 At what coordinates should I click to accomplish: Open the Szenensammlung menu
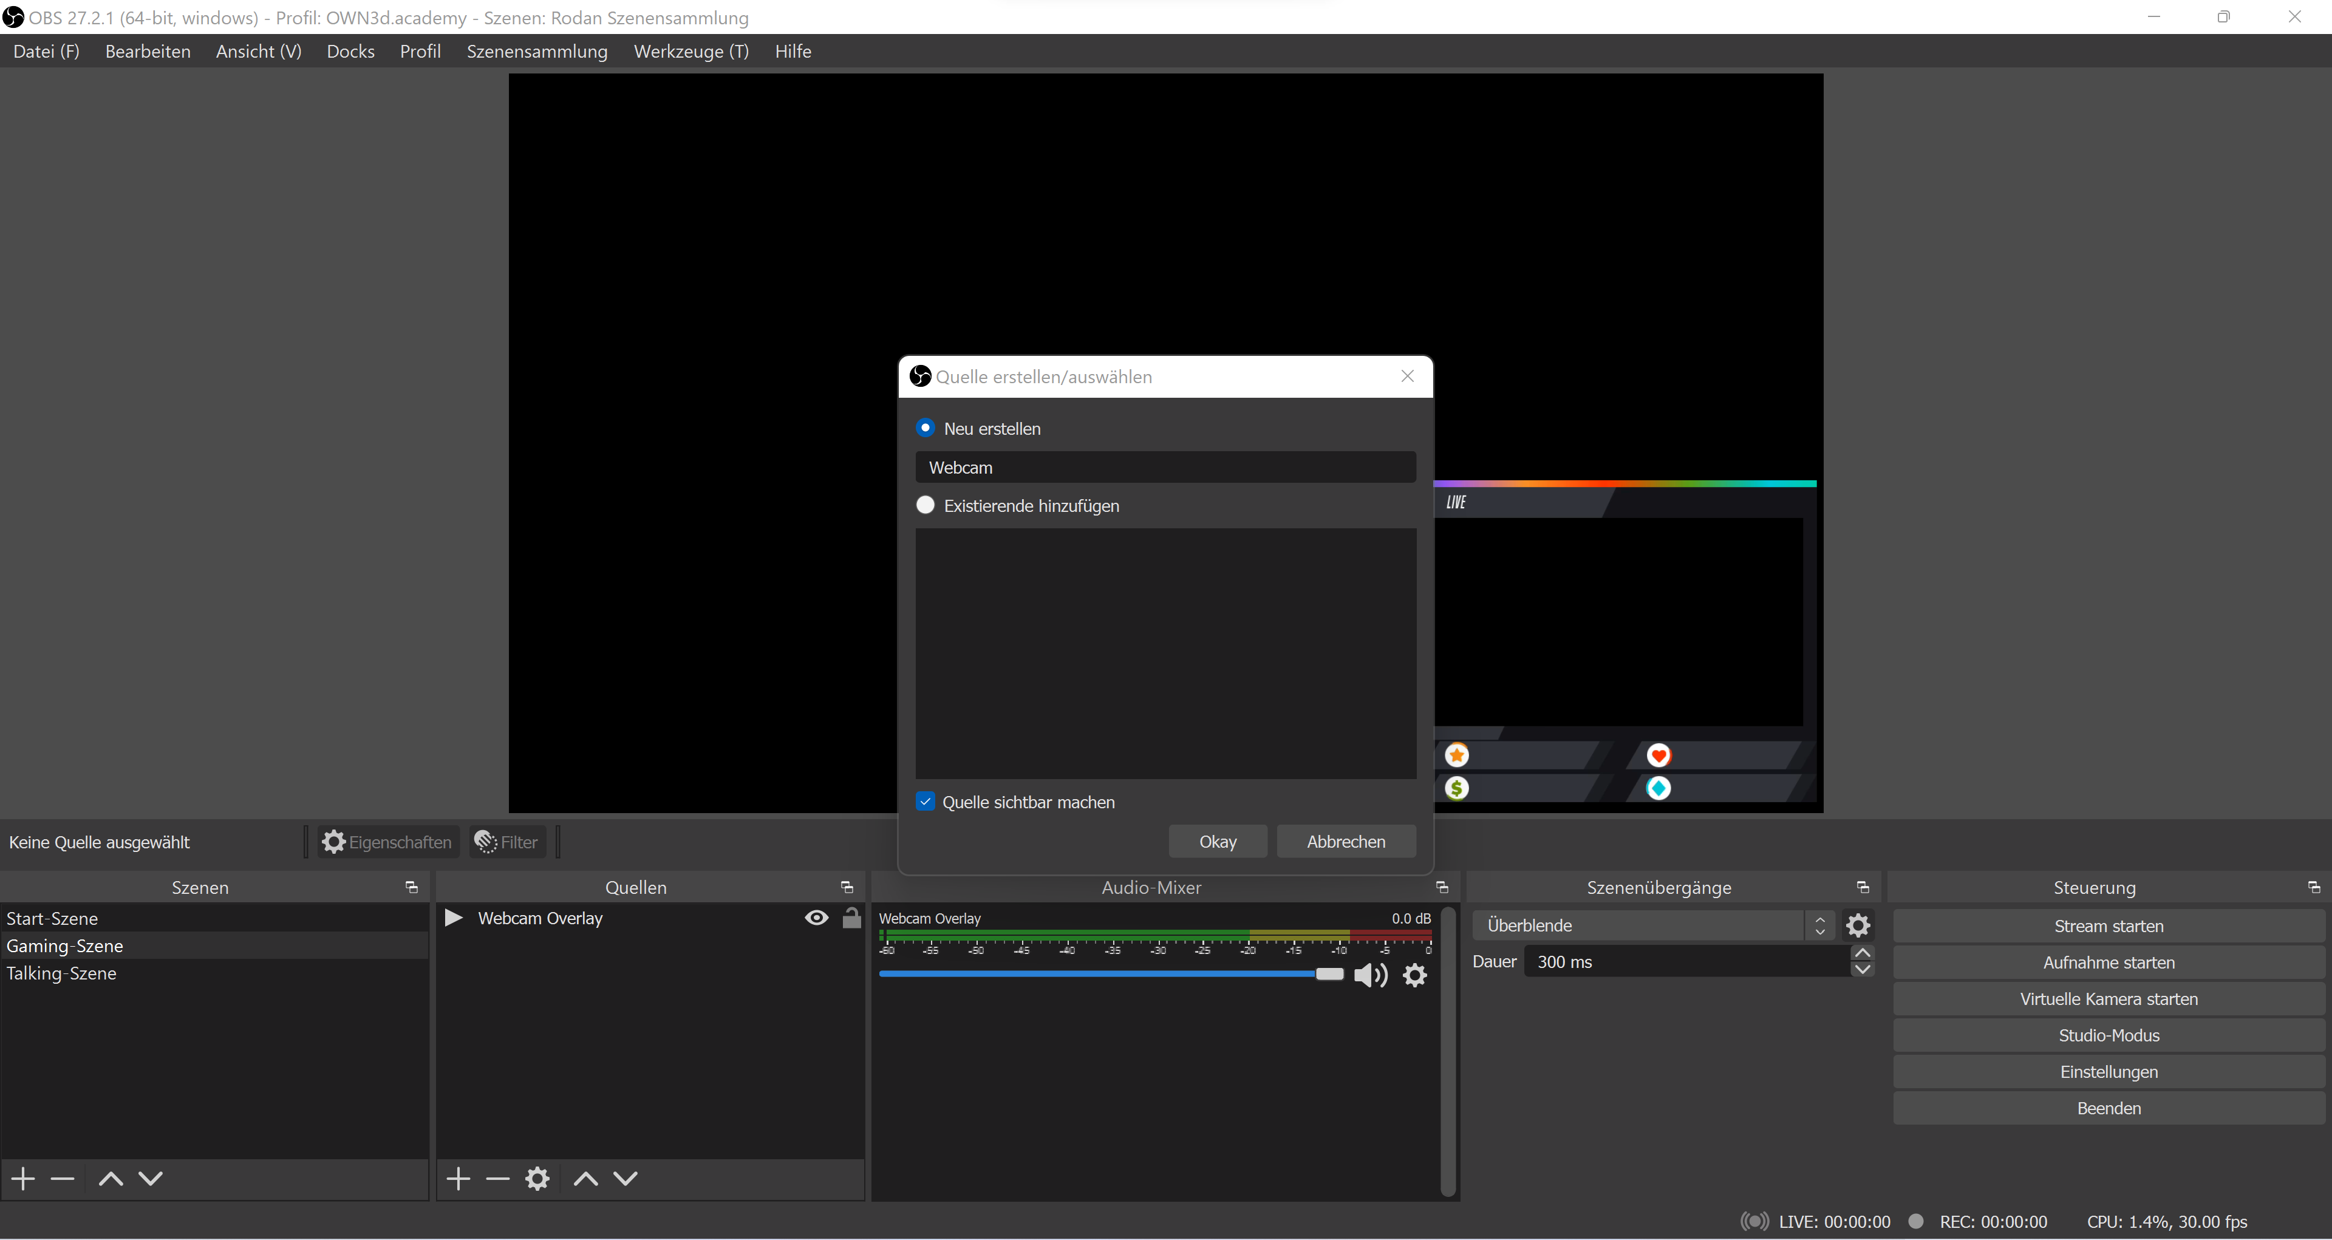pos(537,52)
